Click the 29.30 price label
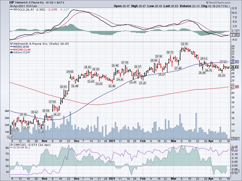This screenshot has height=181, width=242. click(x=158, y=57)
